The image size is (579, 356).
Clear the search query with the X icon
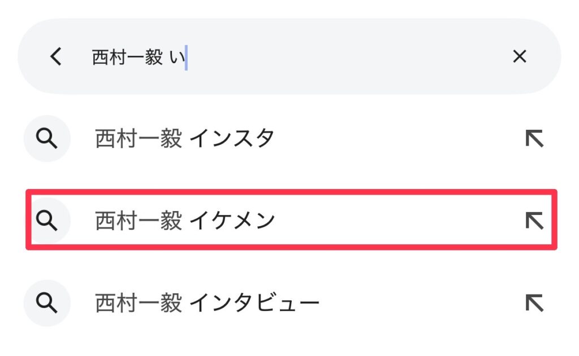click(520, 56)
